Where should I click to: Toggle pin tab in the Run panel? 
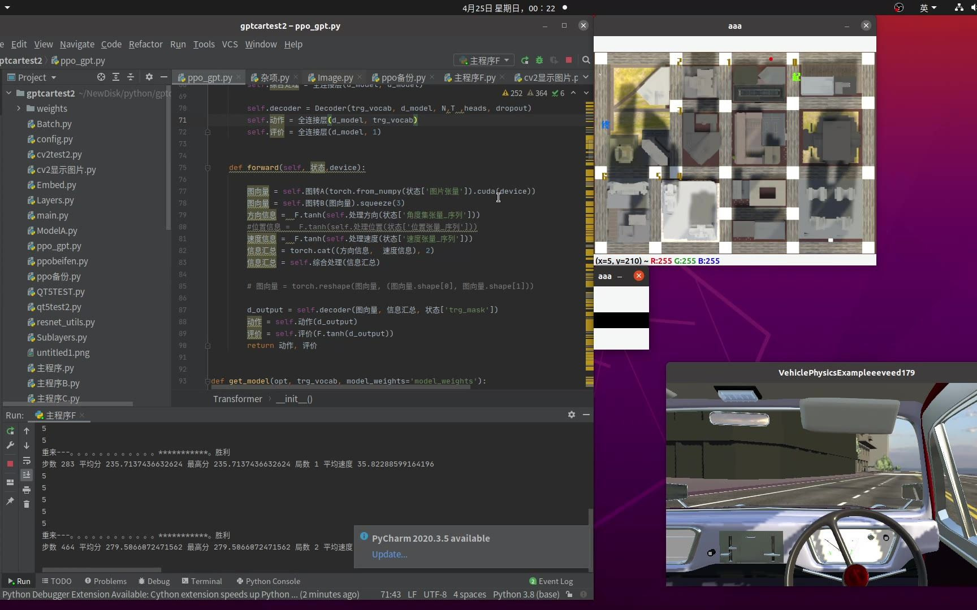pos(10,501)
